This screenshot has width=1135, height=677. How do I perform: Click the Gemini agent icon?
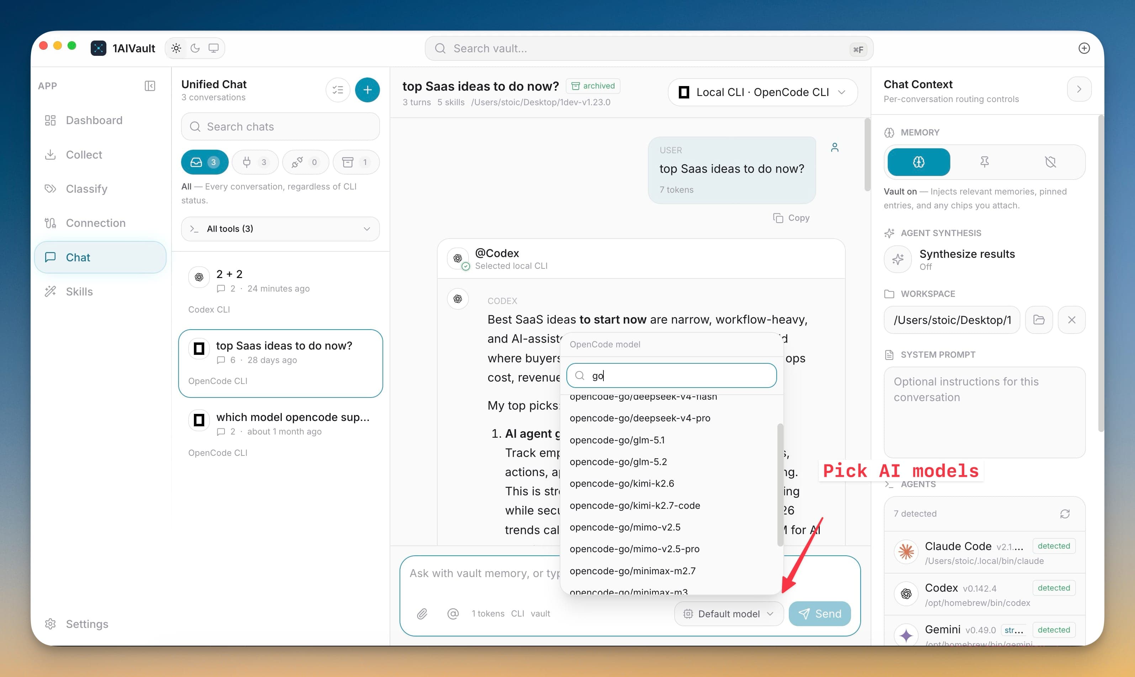pyautogui.click(x=906, y=635)
